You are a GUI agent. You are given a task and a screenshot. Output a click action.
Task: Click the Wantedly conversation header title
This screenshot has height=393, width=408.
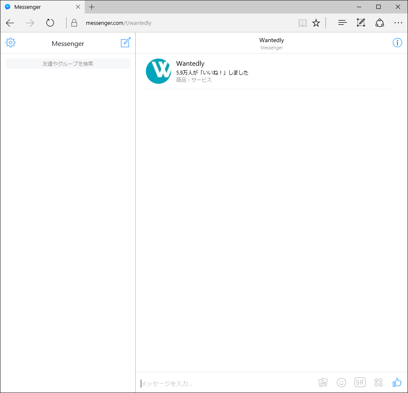(x=271, y=40)
